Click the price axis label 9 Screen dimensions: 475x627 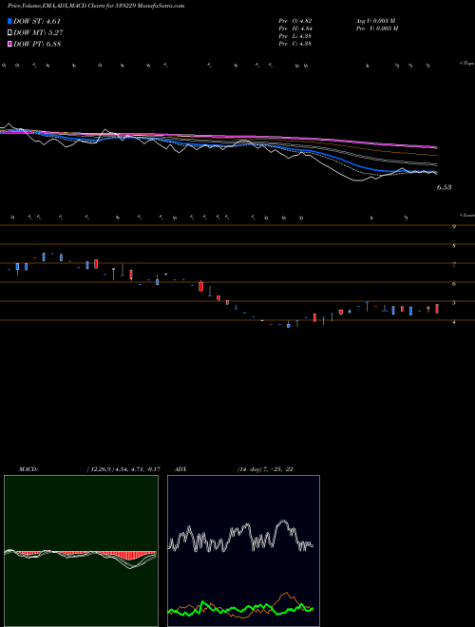[x=454, y=227]
